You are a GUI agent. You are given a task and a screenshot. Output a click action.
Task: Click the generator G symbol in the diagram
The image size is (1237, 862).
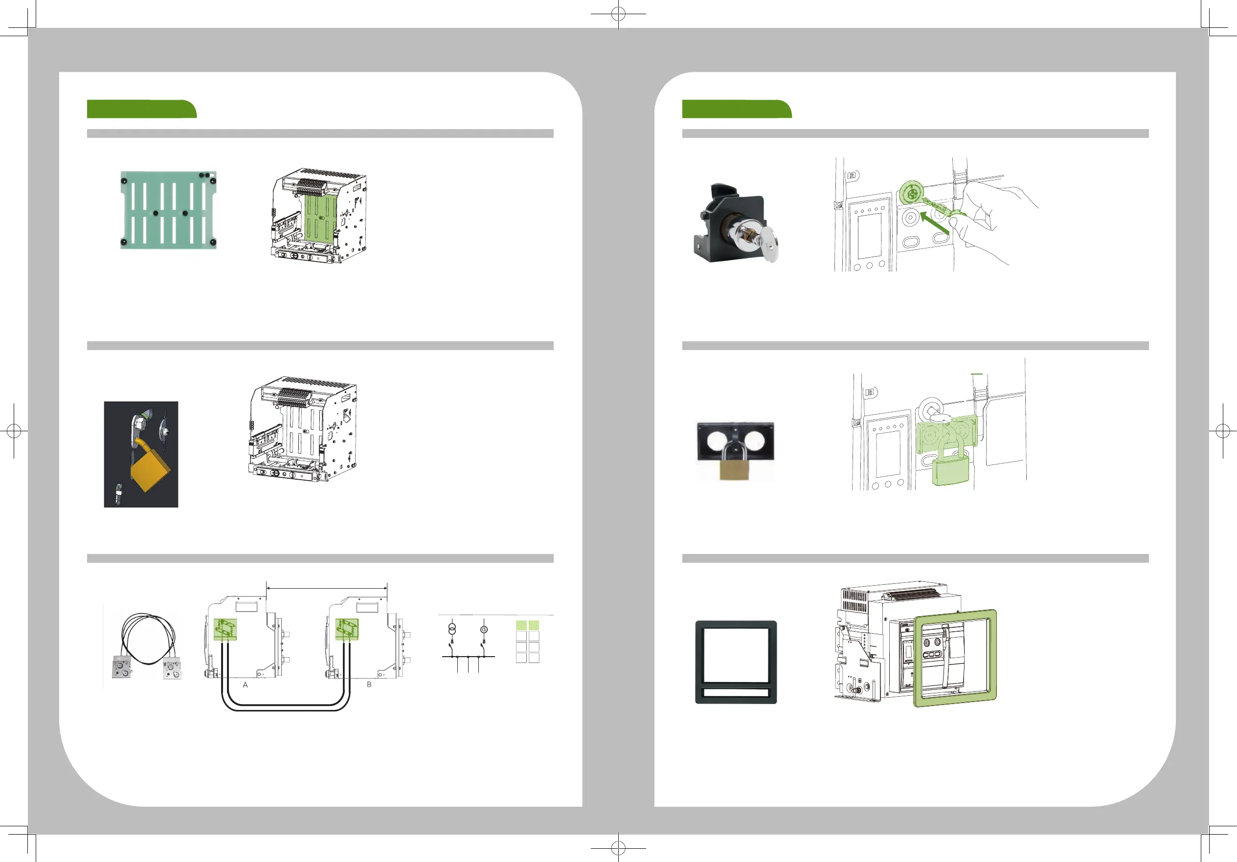coord(484,629)
